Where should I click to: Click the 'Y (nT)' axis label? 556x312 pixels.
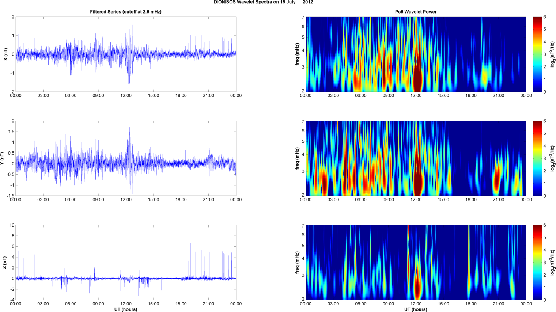[2, 158]
